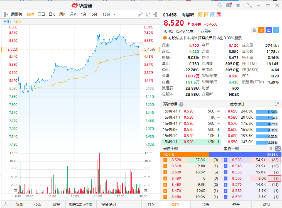Open help for 逐笔交易
The width and height of the screenshot is (282, 208).
tap(182, 104)
